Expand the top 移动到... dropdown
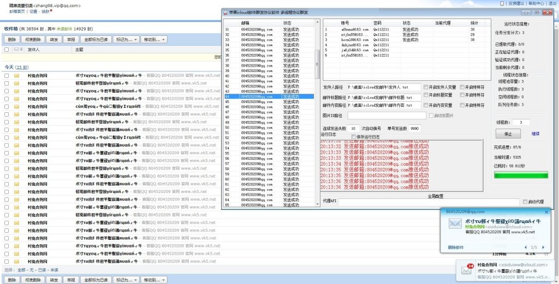This screenshot has width=559, height=284. click(x=154, y=40)
